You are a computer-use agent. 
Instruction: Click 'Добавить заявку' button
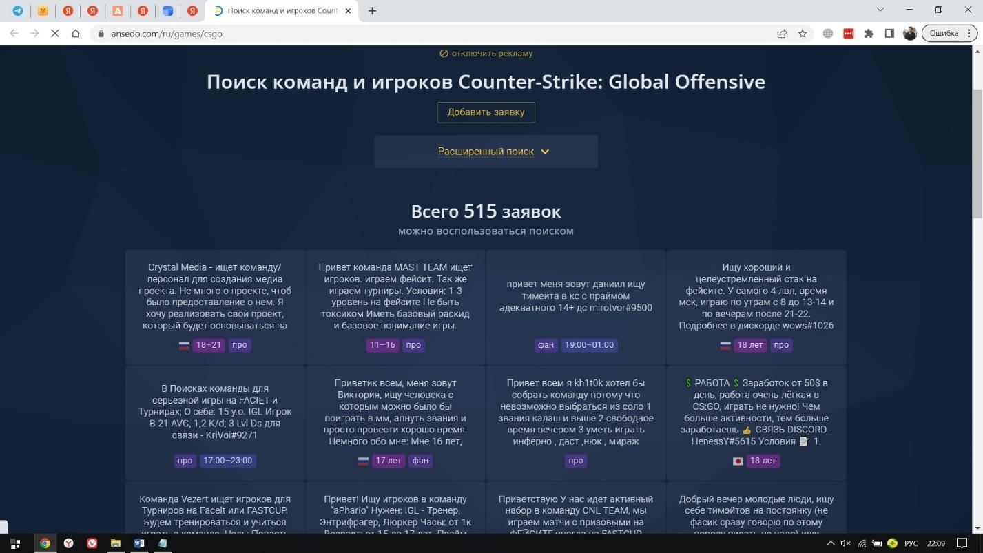(486, 112)
